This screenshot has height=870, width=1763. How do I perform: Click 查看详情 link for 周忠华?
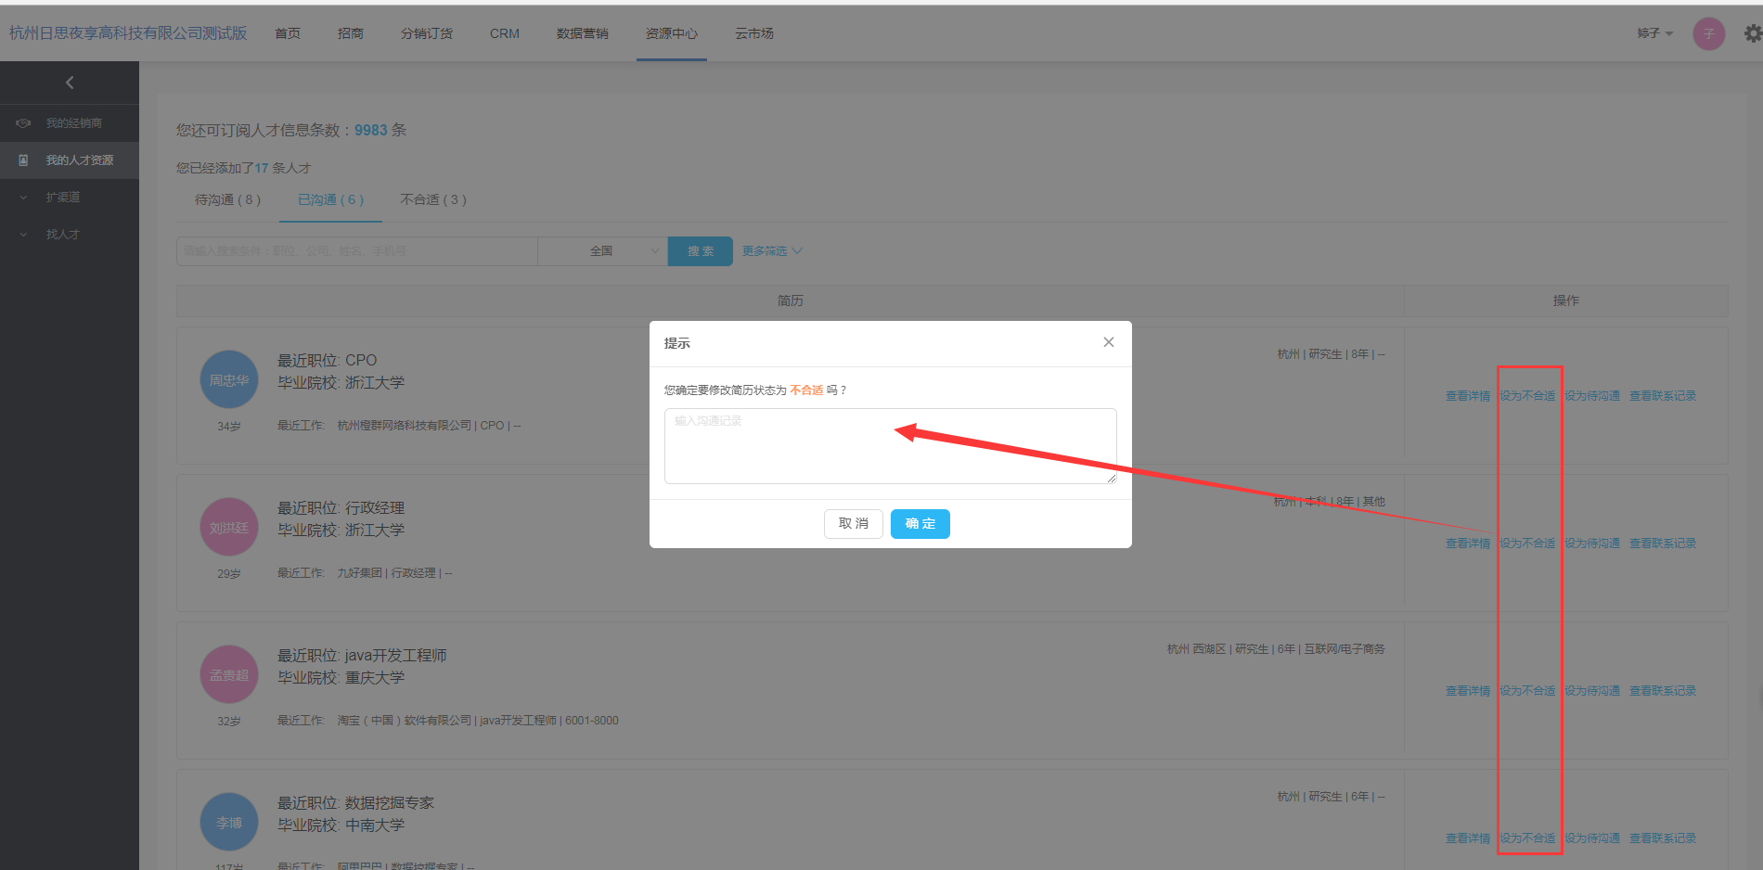point(1467,396)
